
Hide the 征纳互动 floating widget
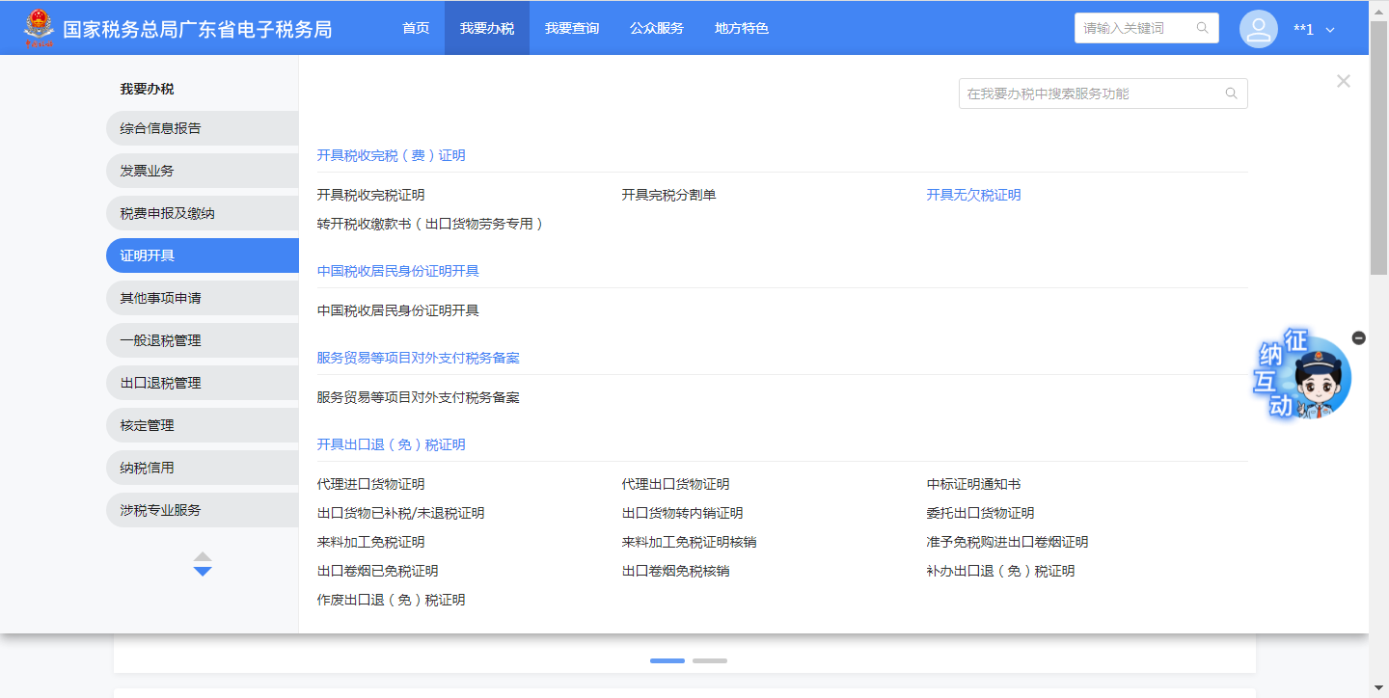tap(1358, 337)
